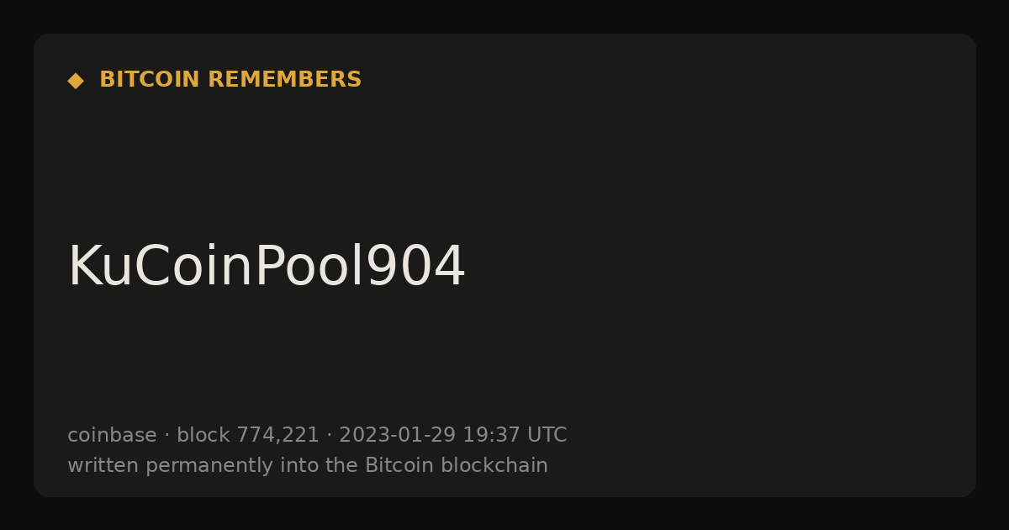Image resolution: width=1009 pixels, height=530 pixels.
Task: Select the 'written permanently' footer line
Action: [x=308, y=465]
